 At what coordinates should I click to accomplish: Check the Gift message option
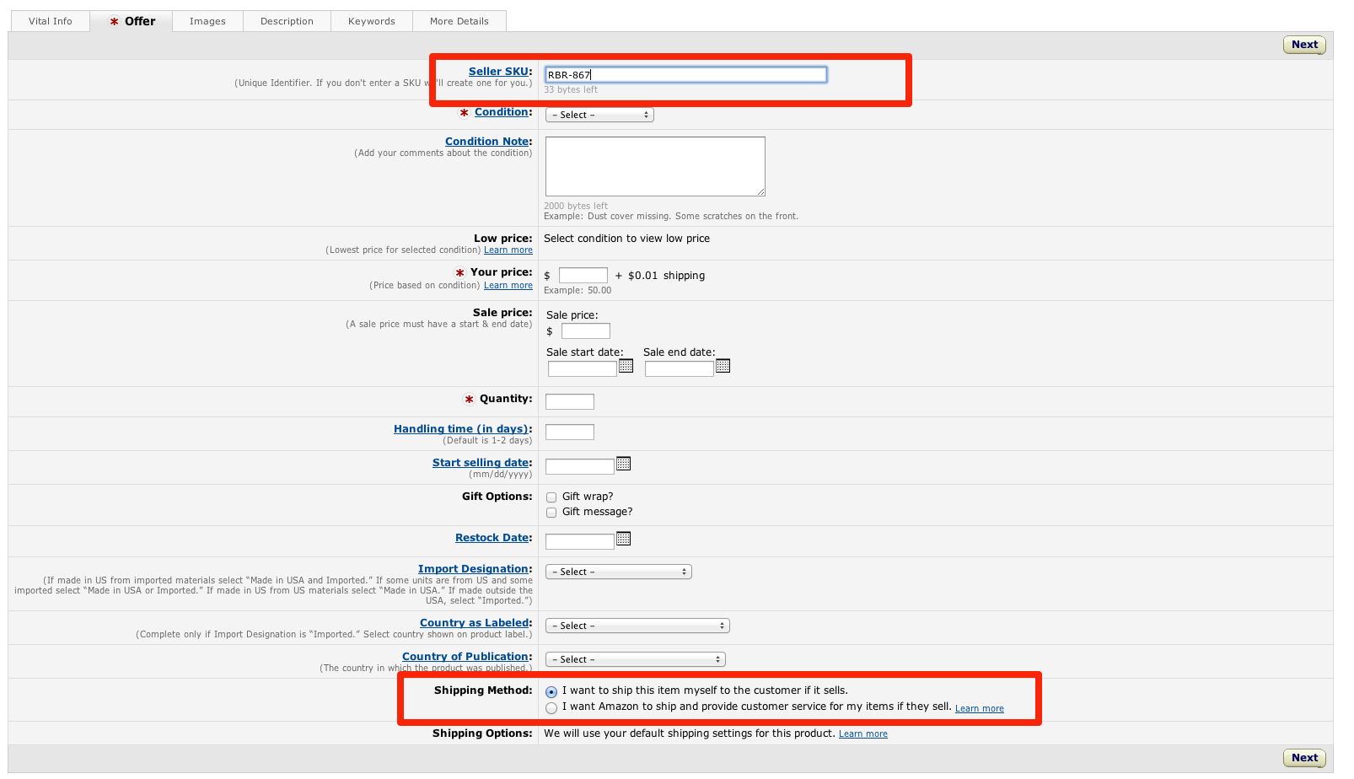(551, 513)
